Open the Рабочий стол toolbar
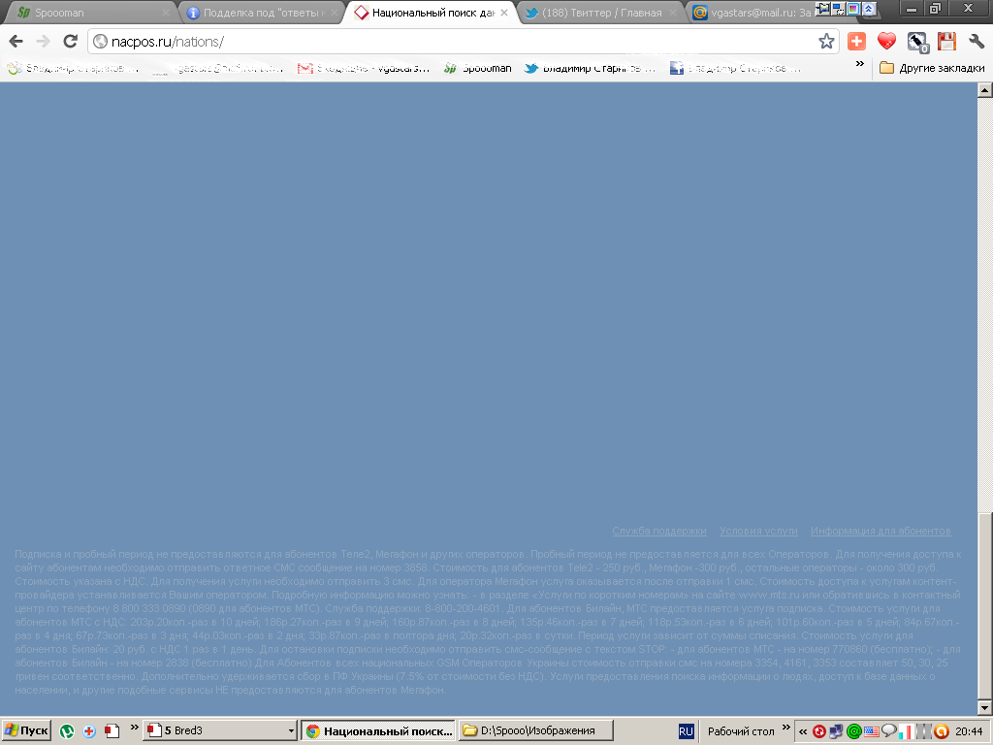This screenshot has height=745, width=993. [x=740, y=731]
